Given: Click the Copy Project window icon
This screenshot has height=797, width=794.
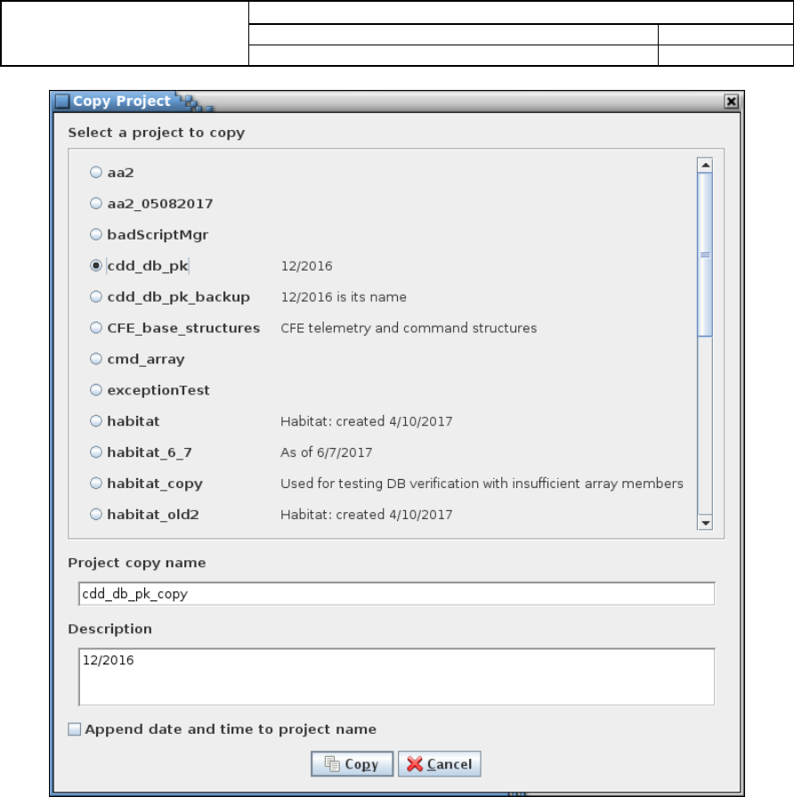Looking at the screenshot, I should tap(62, 102).
